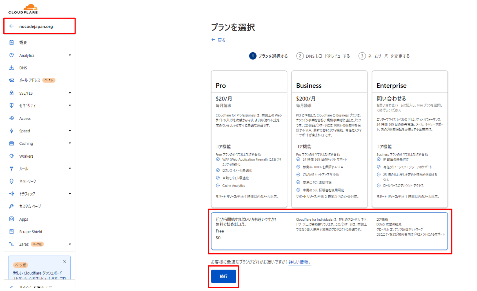Click the Business $200/月 price
The width and height of the screenshot is (477, 291).
306,99
